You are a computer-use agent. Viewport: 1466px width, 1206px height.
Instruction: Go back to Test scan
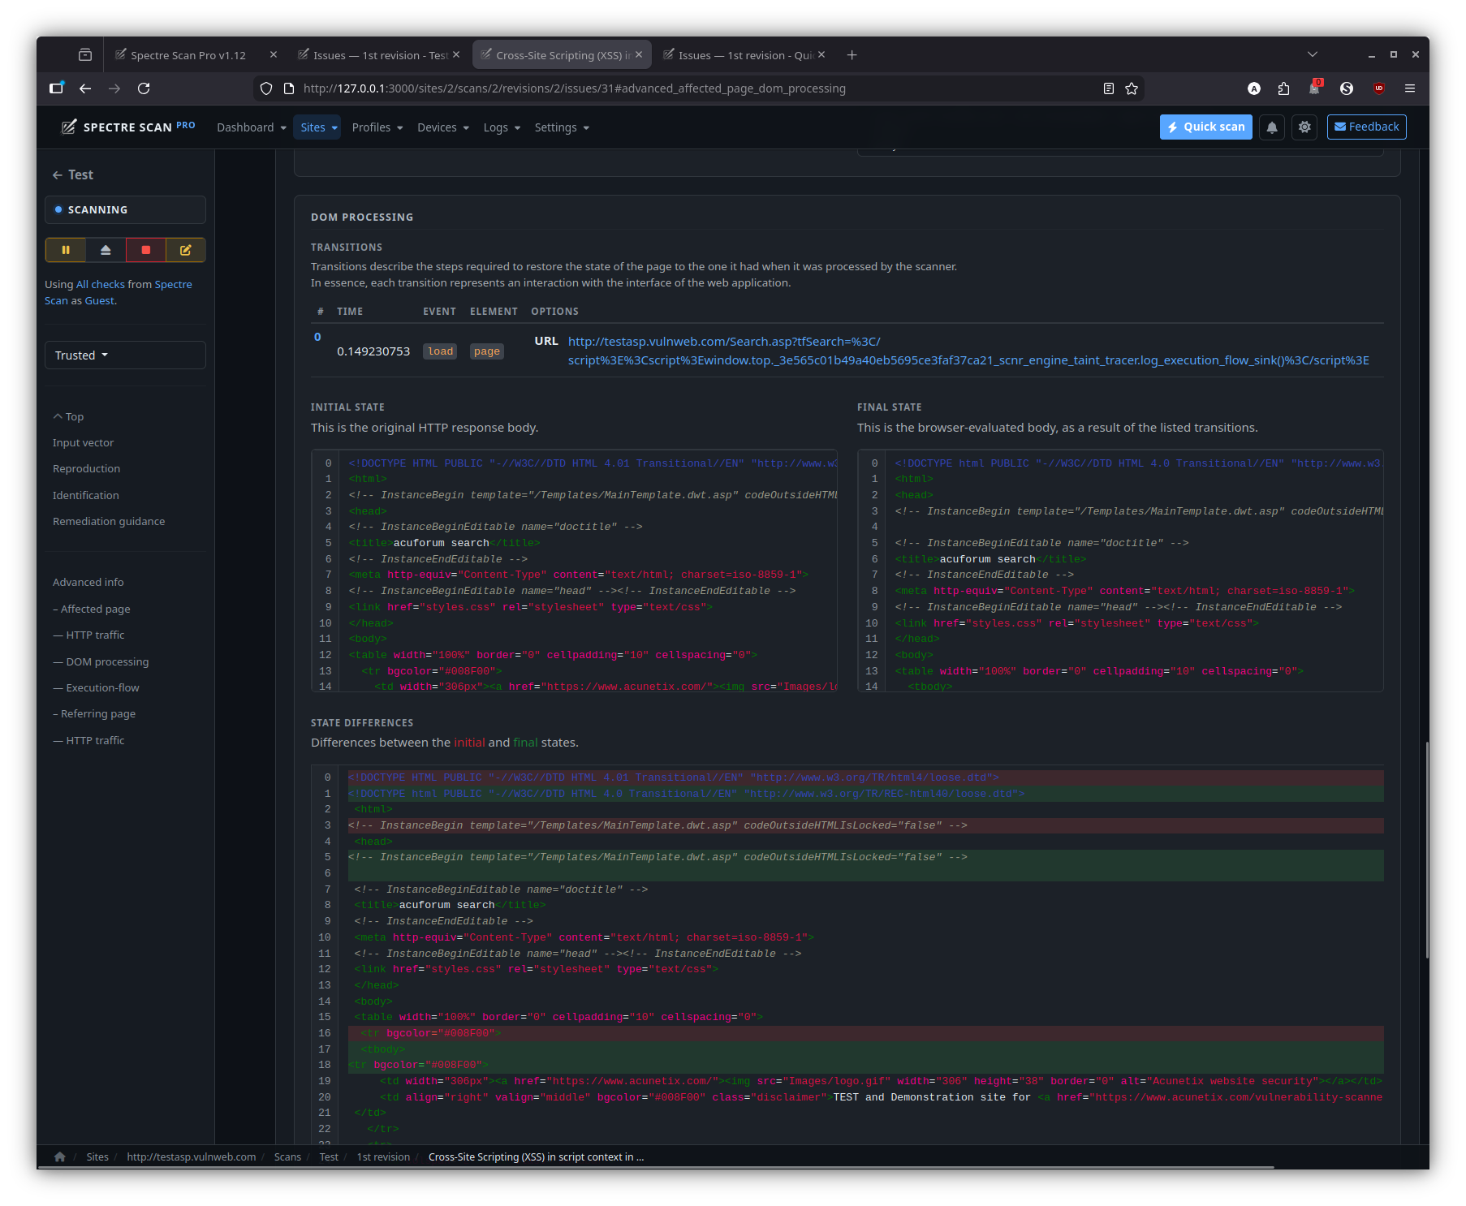coord(73,174)
